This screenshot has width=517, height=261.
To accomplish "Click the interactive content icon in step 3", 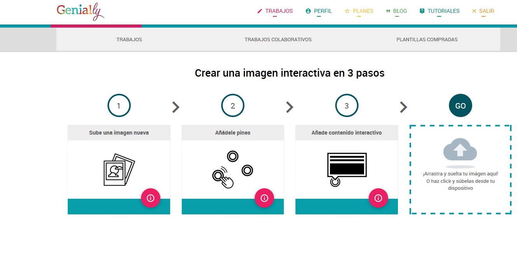I will tap(346, 167).
